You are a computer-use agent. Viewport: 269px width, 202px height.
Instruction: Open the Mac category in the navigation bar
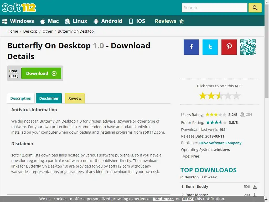click(53, 21)
